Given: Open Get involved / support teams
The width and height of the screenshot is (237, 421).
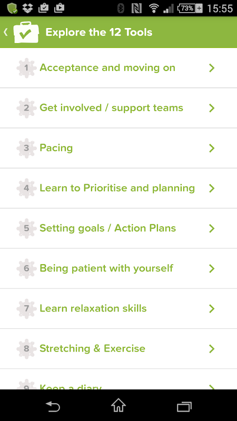Looking at the screenshot, I should [x=118, y=108].
